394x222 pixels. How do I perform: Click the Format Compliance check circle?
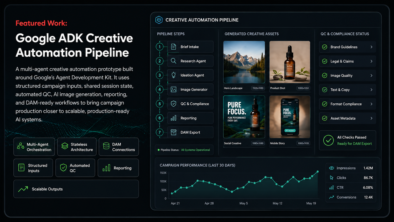[x=325, y=104]
